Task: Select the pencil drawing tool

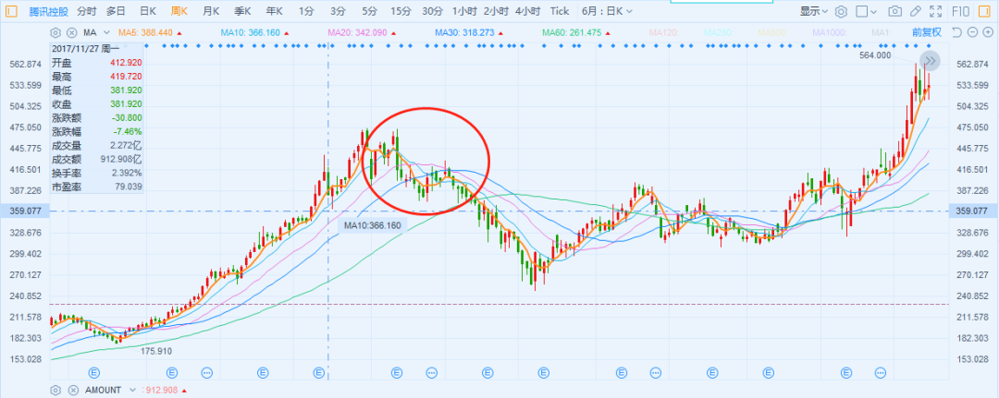Action: tap(916, 11)
